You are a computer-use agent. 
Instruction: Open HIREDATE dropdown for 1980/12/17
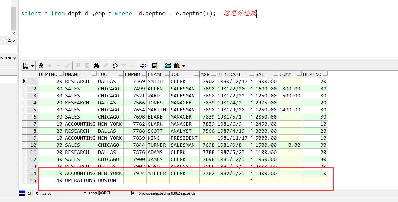[x=251, y=80]
